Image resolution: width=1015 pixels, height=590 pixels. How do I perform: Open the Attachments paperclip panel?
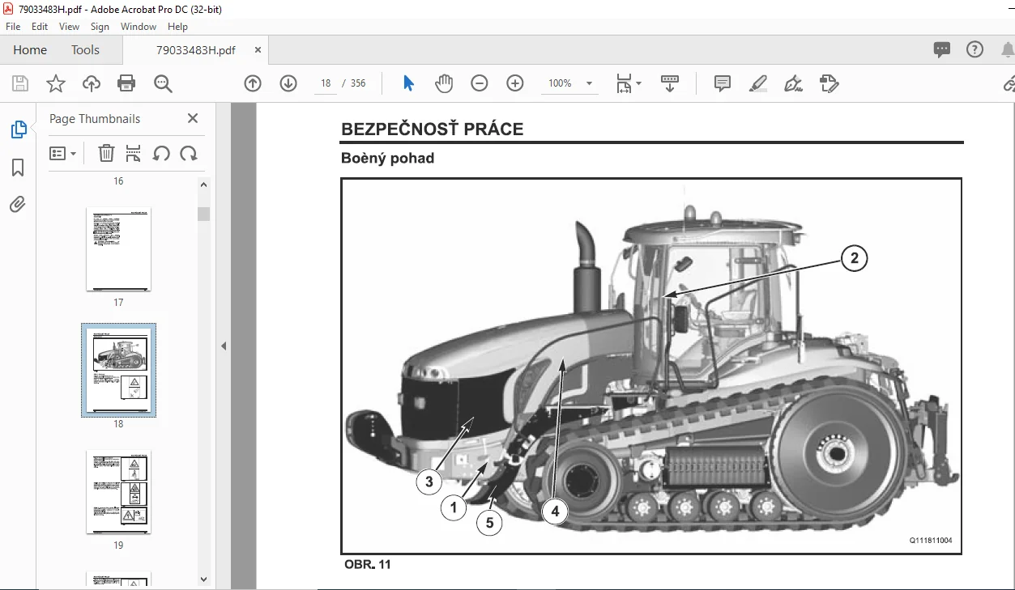18,204
